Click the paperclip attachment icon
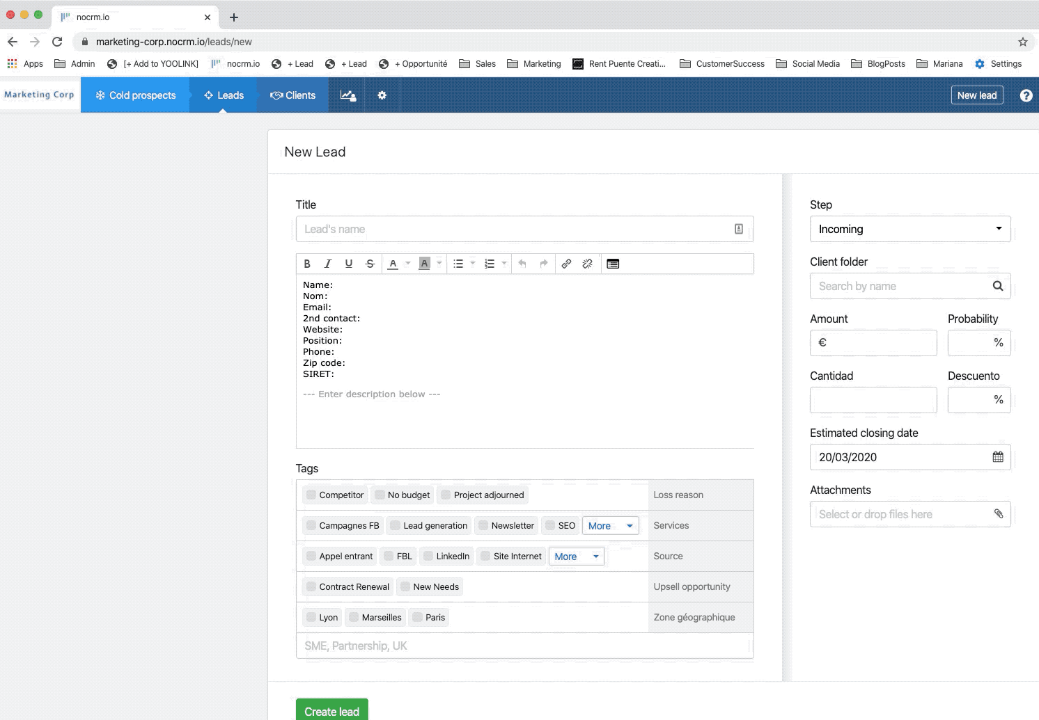 pyautogui.click(x=998, y=514)
